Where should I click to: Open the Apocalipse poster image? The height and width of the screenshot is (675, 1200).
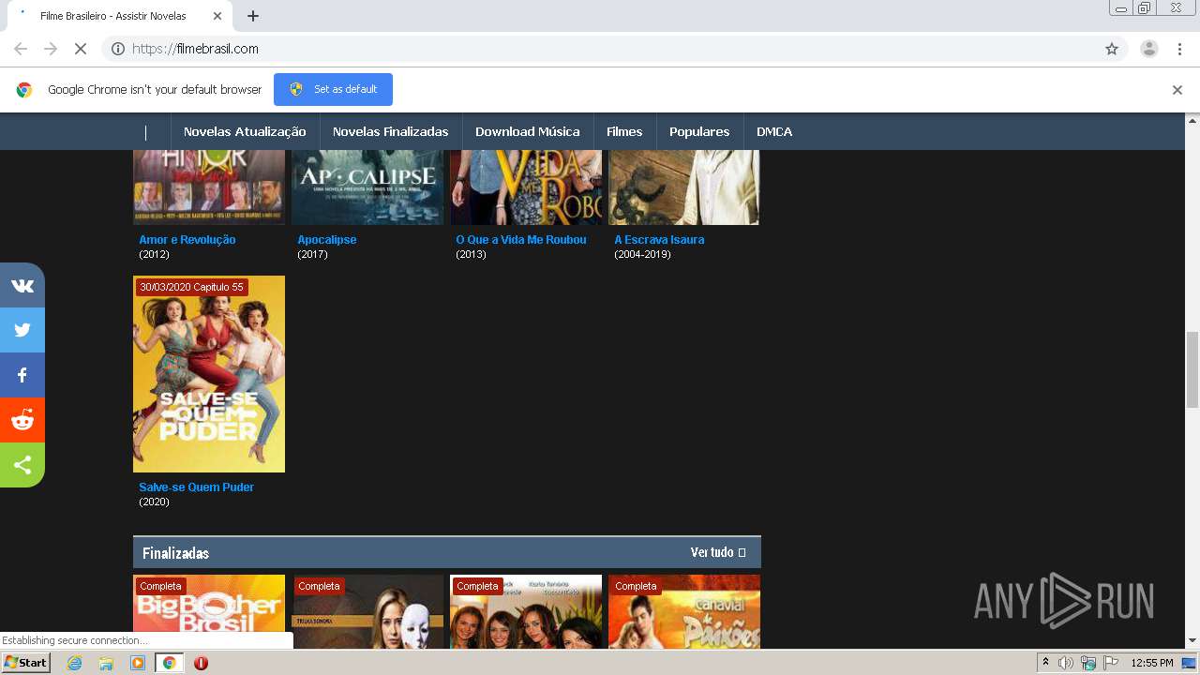(x=367, y=187)
